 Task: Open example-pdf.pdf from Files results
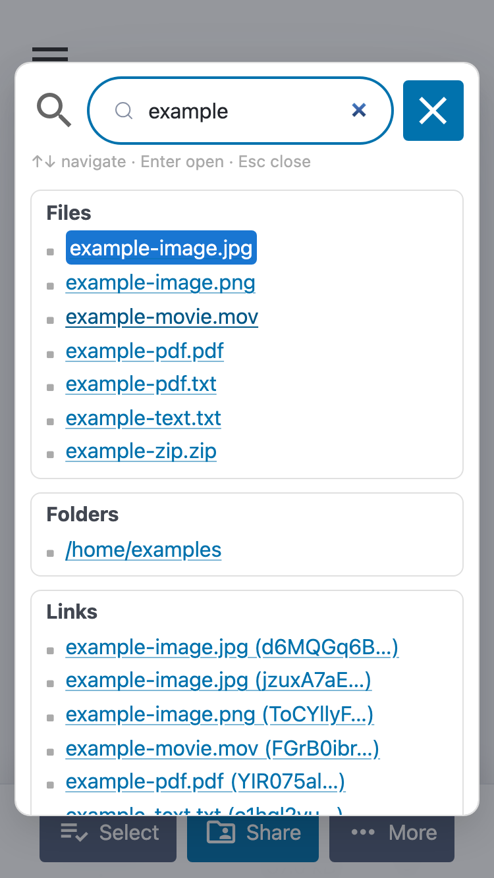(x=145, y=351)
